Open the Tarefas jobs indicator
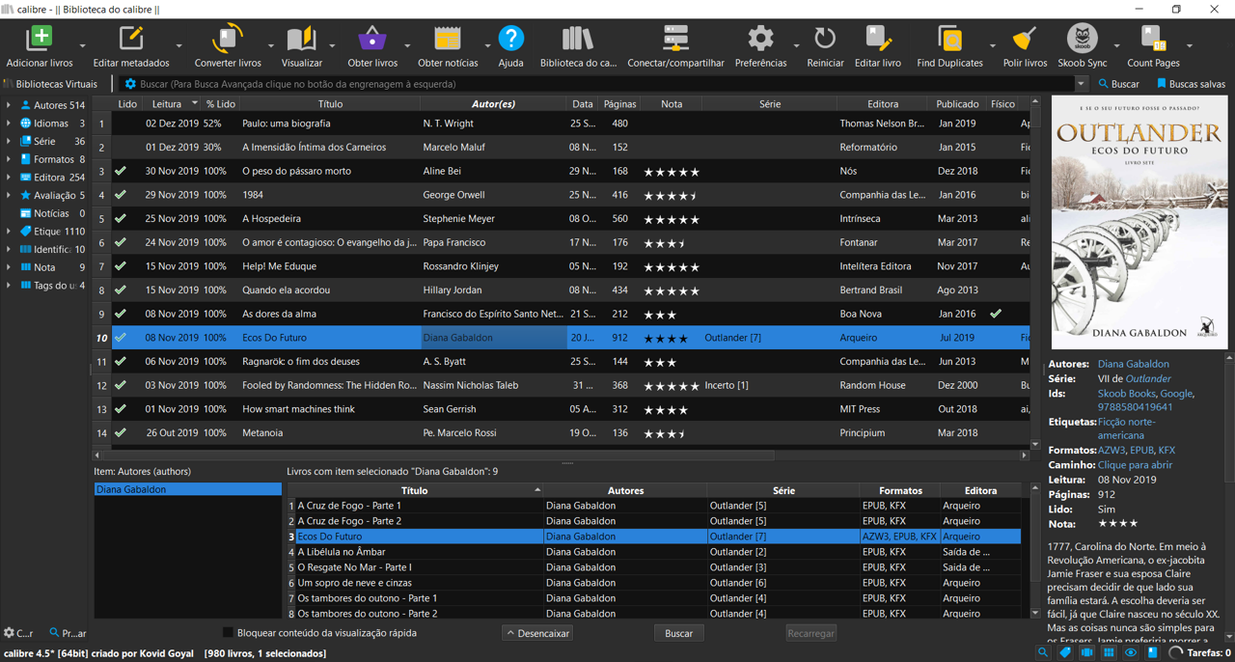The height and width of the screenshot is (662, 1235). 1199,653
